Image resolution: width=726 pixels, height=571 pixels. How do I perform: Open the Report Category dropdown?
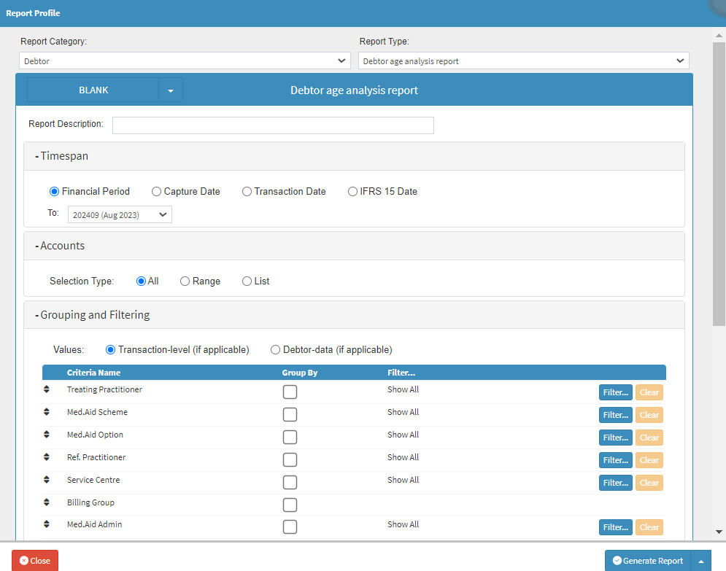click(x=185, y=61)
